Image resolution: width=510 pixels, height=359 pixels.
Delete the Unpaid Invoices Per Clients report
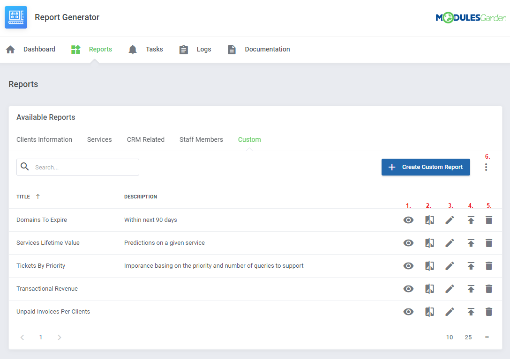click(x=489, y=312)
